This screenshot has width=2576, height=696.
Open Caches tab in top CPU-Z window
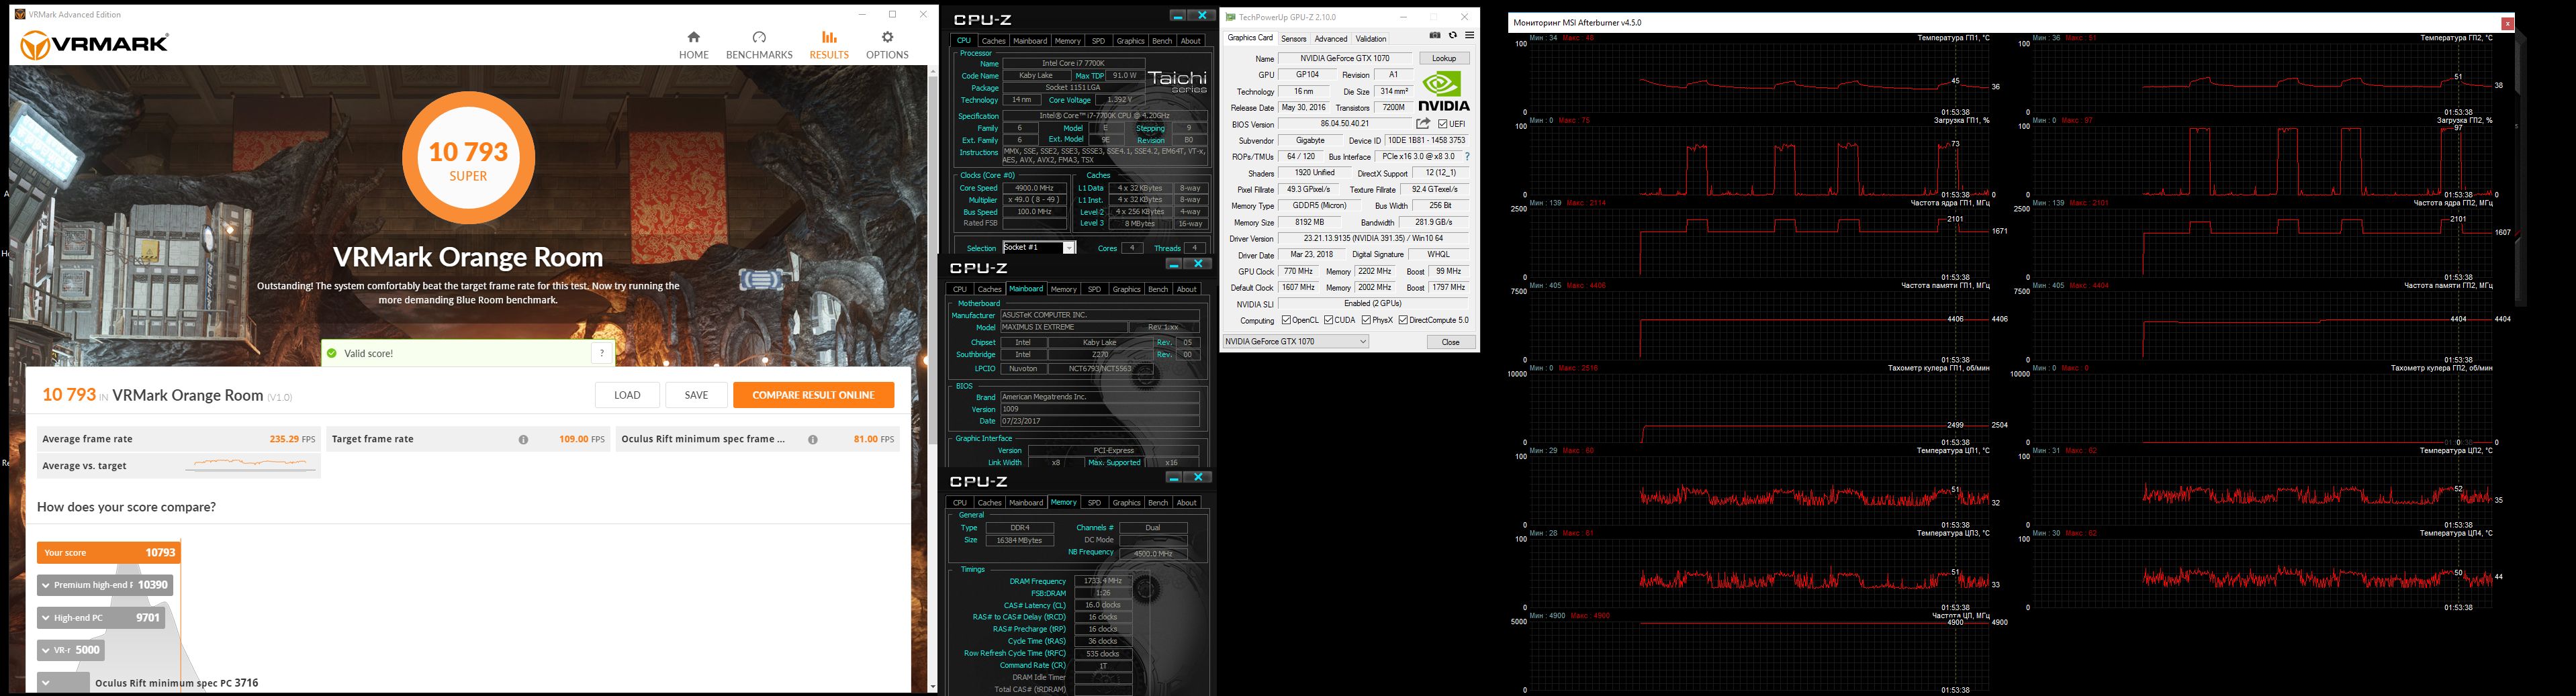click(x=993, y=41)
